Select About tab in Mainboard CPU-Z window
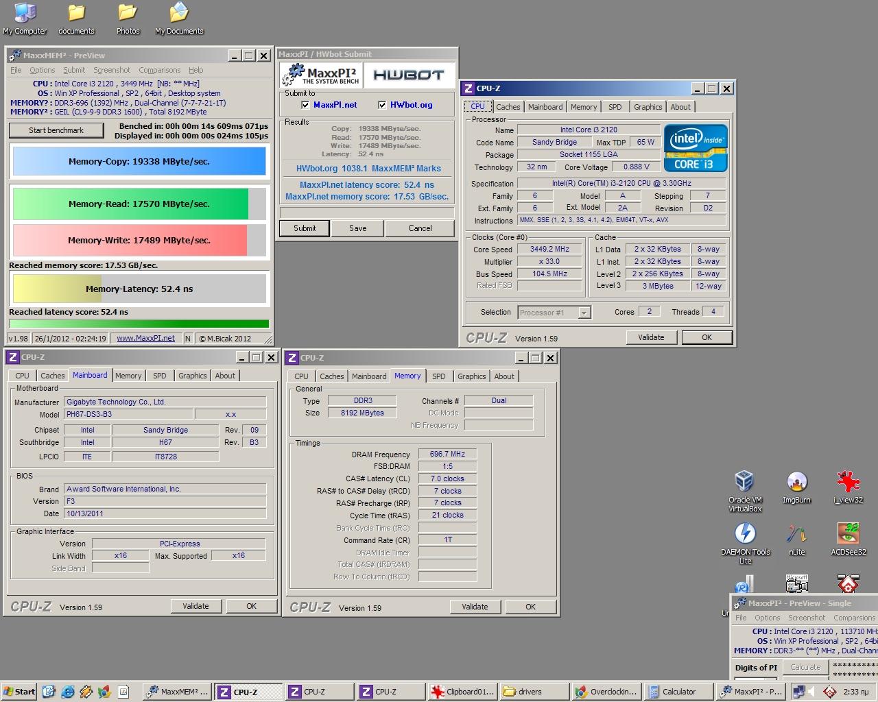 pos(225,376)
